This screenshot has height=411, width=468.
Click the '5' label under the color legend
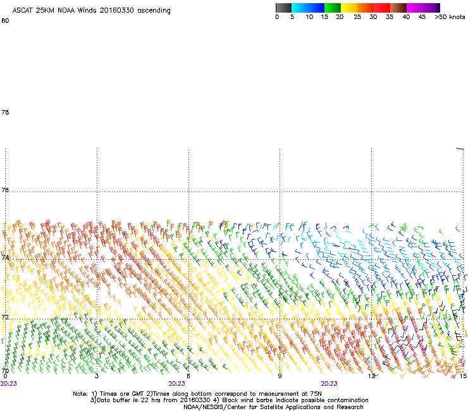(292, 17)
